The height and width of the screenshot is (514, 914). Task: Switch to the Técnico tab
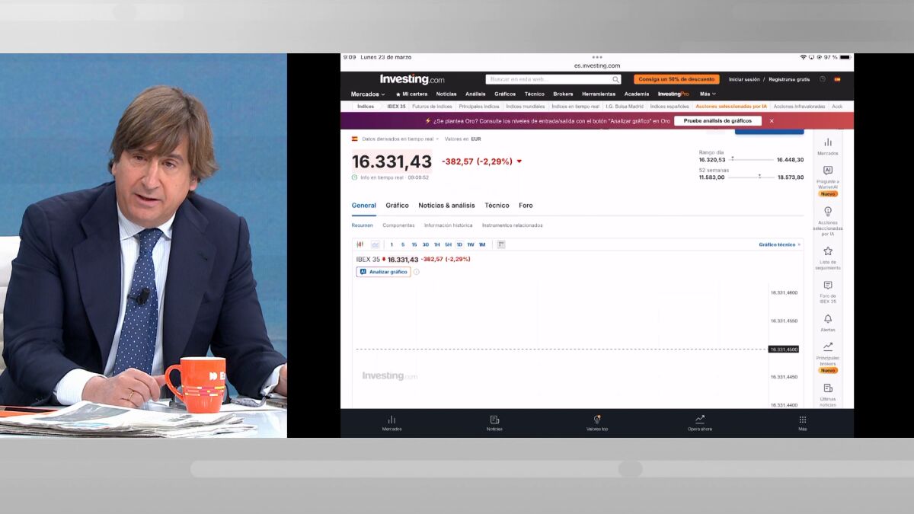pos(497,206)
